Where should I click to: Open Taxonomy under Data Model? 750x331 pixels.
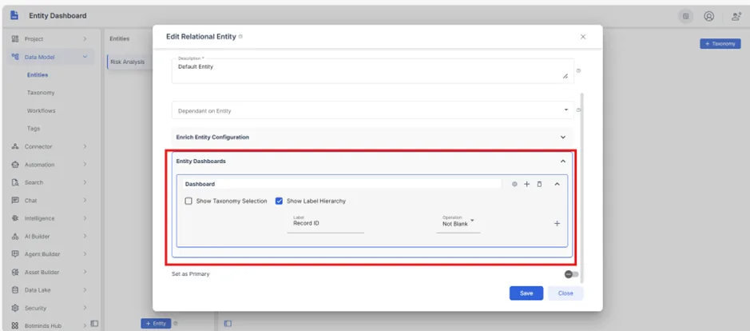click(41, 93)
